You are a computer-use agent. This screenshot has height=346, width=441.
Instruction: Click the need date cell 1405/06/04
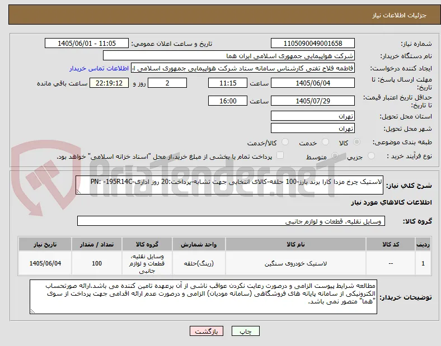[x=45, y=263]
